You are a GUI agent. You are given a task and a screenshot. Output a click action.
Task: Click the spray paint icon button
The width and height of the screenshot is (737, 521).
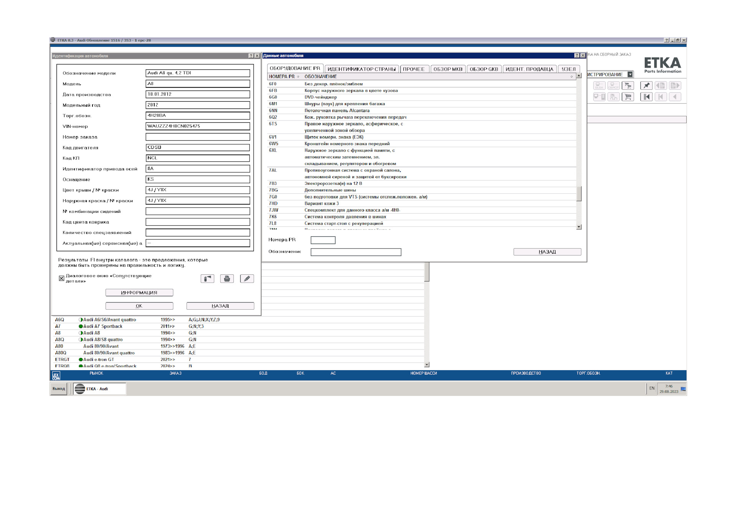pyautogui.click(x=207, y=279)
